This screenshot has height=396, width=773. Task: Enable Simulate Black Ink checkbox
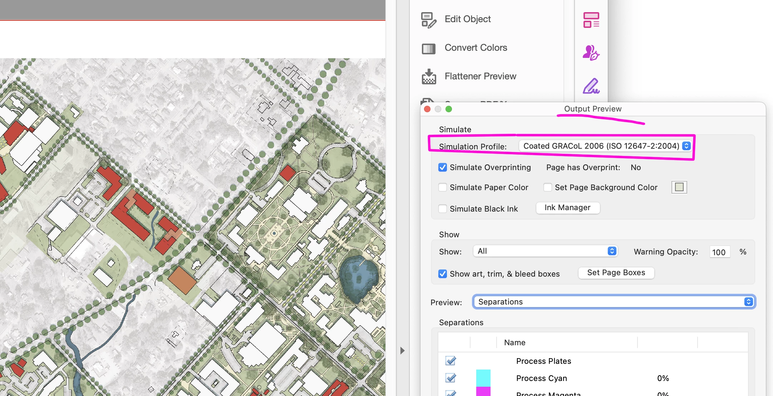coord(443,209)
